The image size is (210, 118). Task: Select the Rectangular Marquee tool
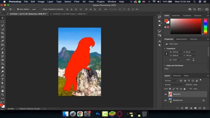2,22
